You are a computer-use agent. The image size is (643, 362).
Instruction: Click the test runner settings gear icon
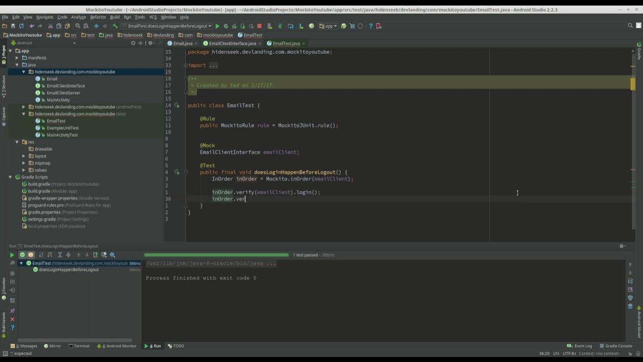113,255
